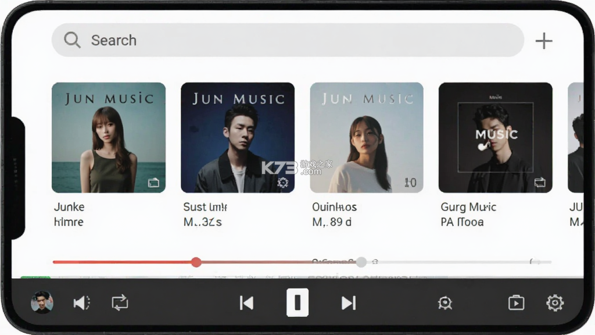This screenshot has height=335, width=595.
Task: Open the Sust album cover thumbnail
Action: pyautogui.click(x=238, y=137)
